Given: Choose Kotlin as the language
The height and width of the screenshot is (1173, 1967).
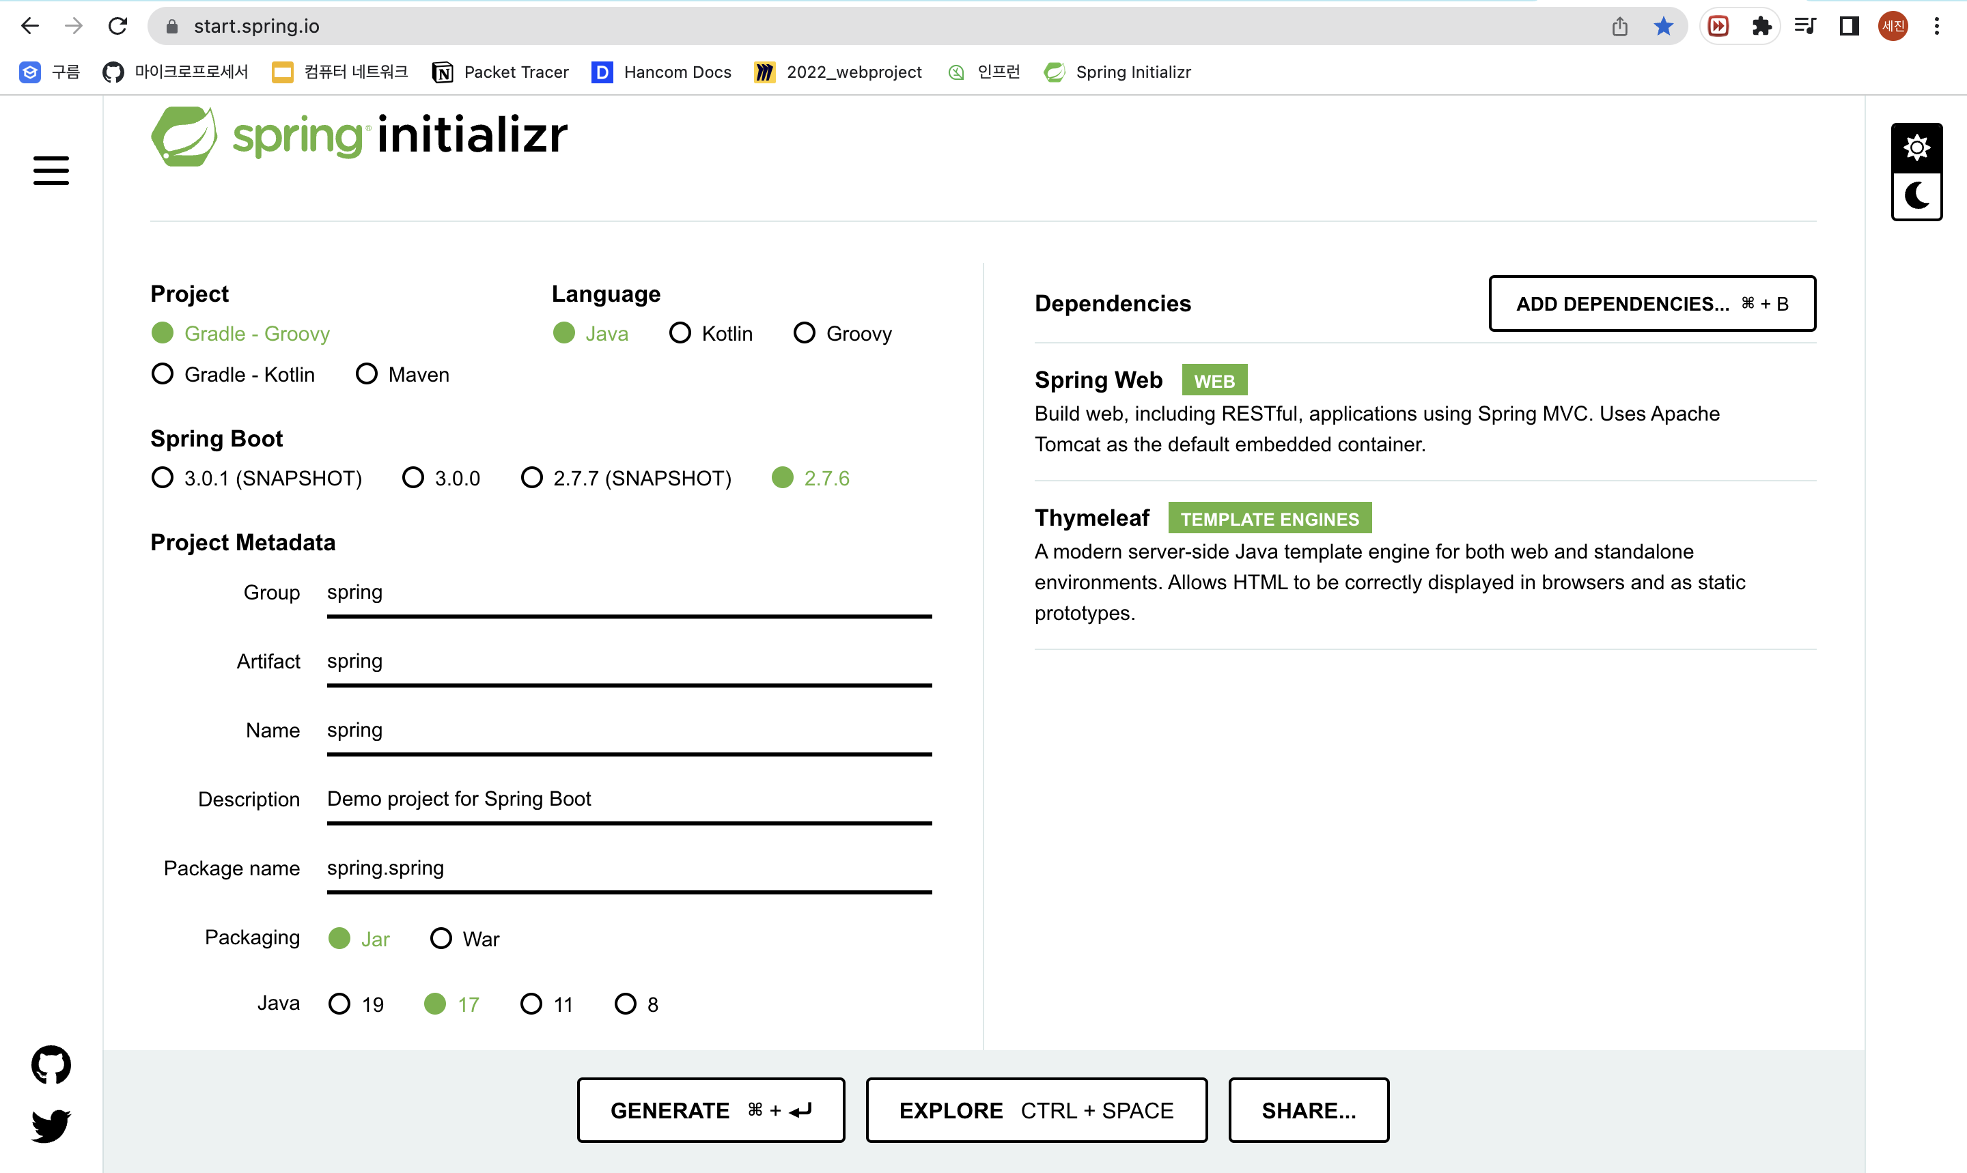Looking at the screenshot, I should (711, 333).
